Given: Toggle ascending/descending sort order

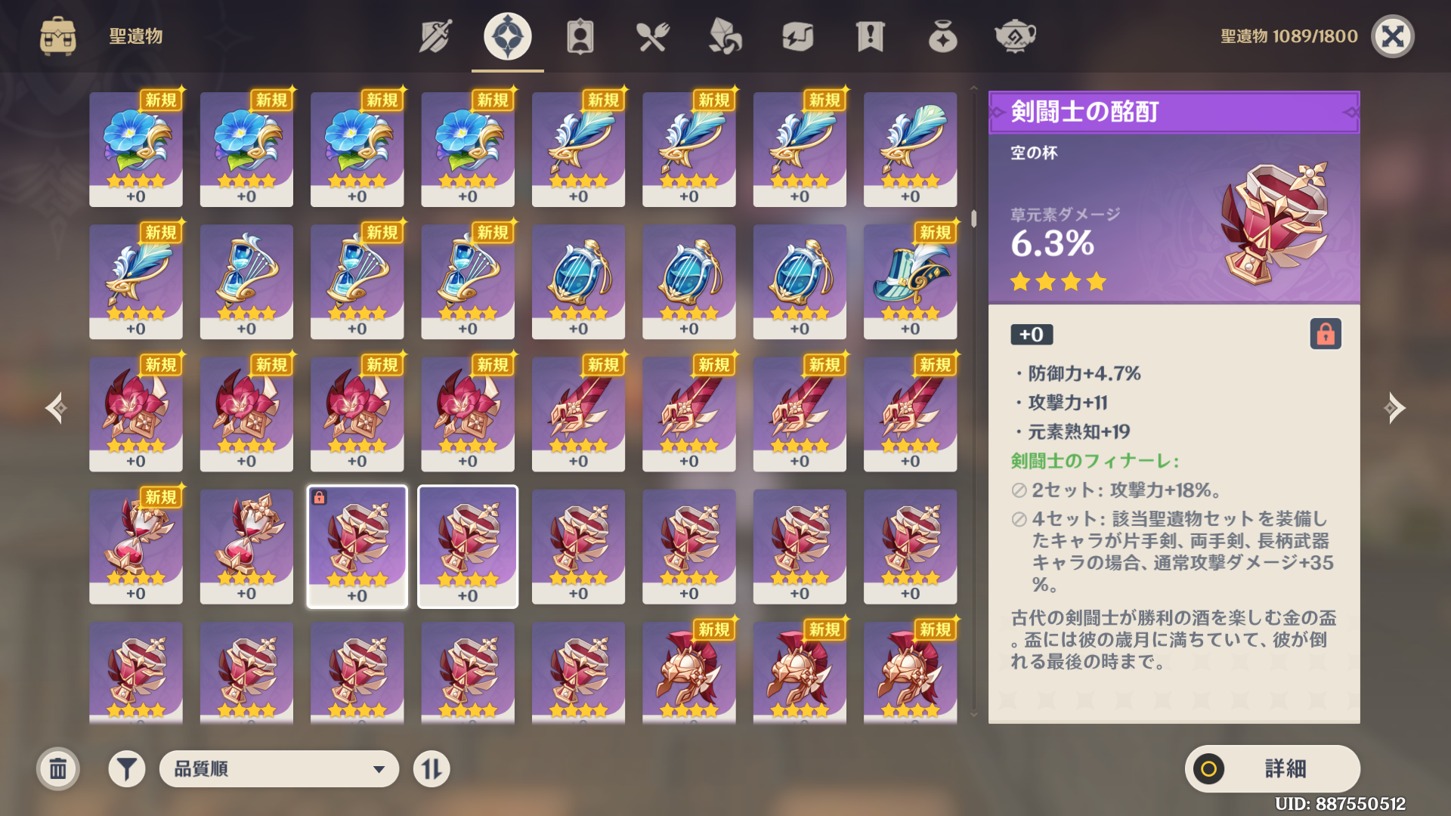Looking at the screenshot, I should (432, 769).
